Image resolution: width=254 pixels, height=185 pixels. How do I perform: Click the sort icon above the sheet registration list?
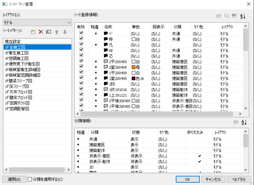tap(243, 16)
